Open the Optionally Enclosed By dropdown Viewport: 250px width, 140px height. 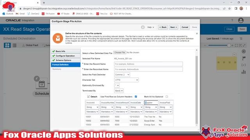(x=117, y=86)
